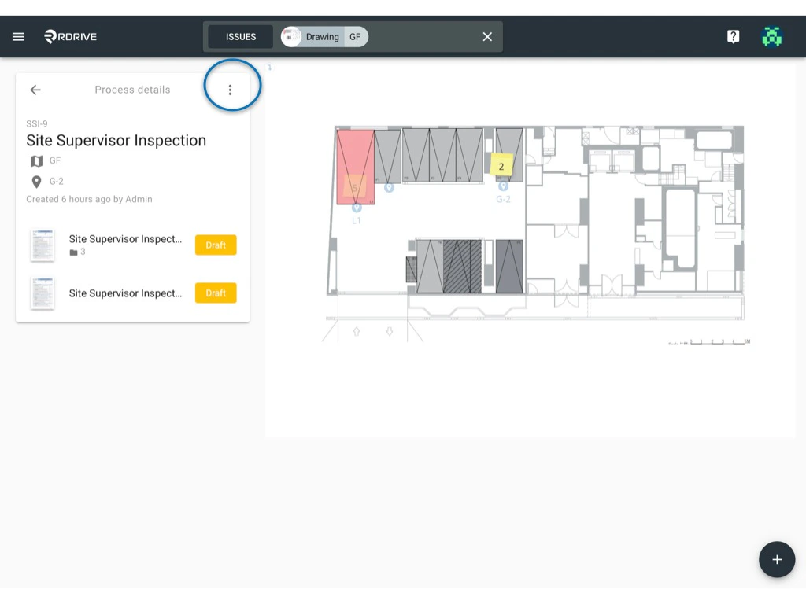Open the user avatar profile menu

tap(771, 36)
